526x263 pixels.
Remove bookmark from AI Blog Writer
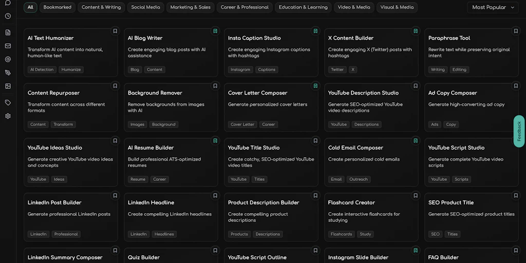(x=215, y=31)
